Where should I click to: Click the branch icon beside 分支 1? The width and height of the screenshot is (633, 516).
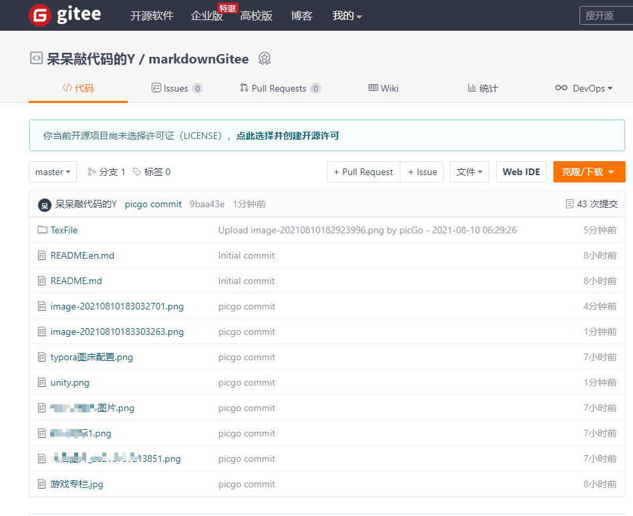(x=92, y=172)
